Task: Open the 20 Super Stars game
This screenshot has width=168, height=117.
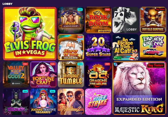Action: pos(98,47)
